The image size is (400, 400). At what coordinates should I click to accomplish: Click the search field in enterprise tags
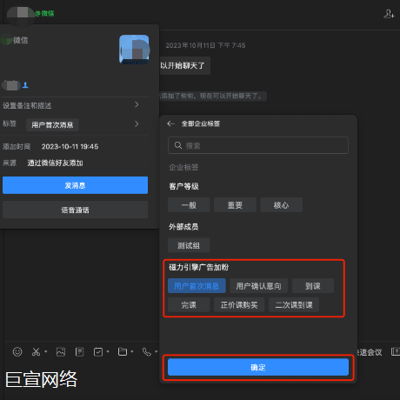[258, 145]
